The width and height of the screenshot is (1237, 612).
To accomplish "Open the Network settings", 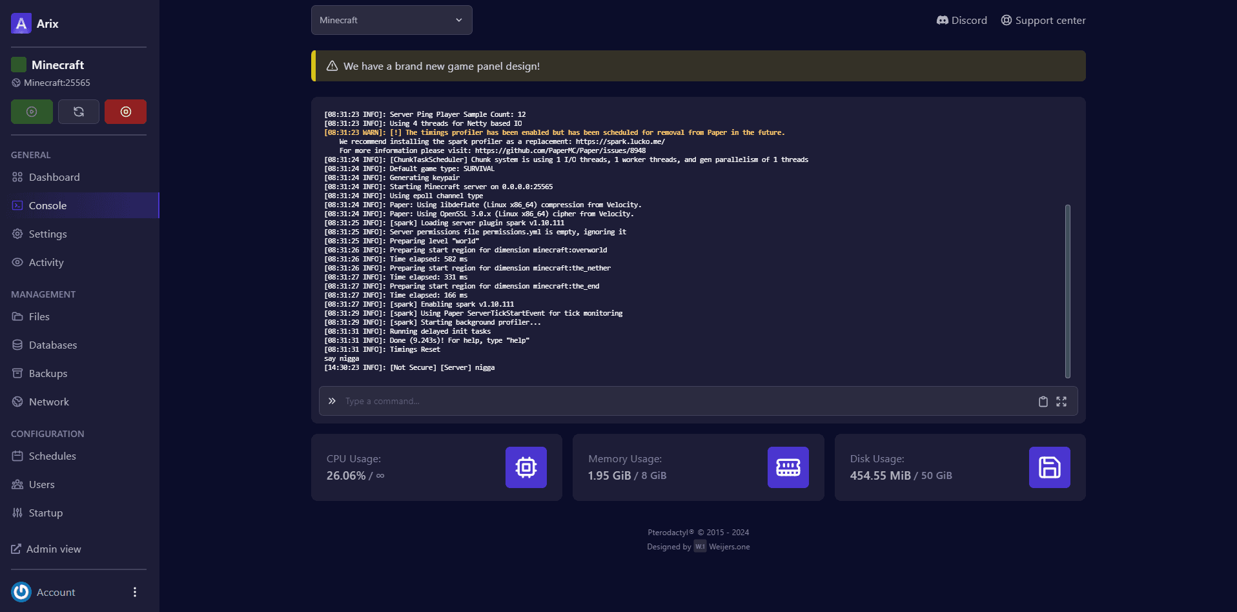I will pos(48,401).
